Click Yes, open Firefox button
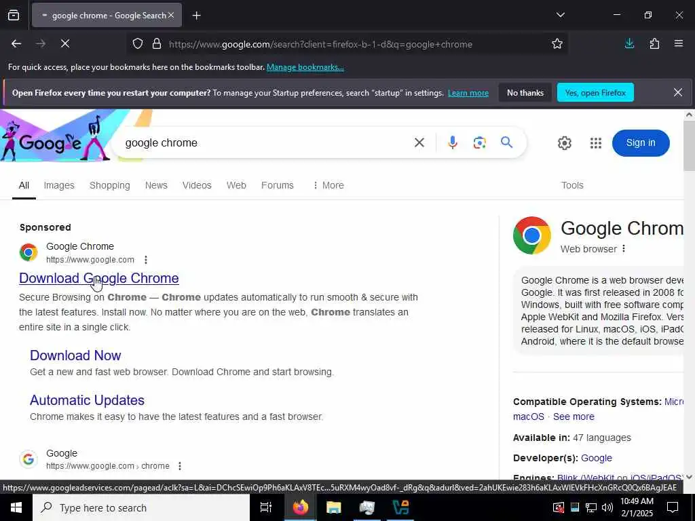Image resolution: width=695 pixels, height=521 pixels. point(595,92)
